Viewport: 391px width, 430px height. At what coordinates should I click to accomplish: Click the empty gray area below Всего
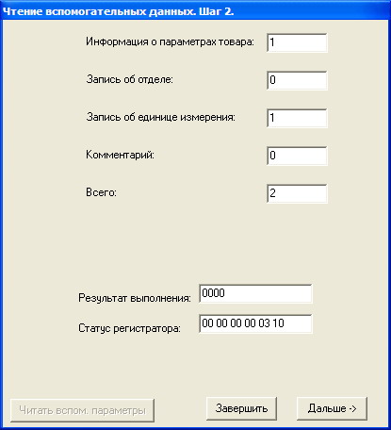[x=195, y=242]
